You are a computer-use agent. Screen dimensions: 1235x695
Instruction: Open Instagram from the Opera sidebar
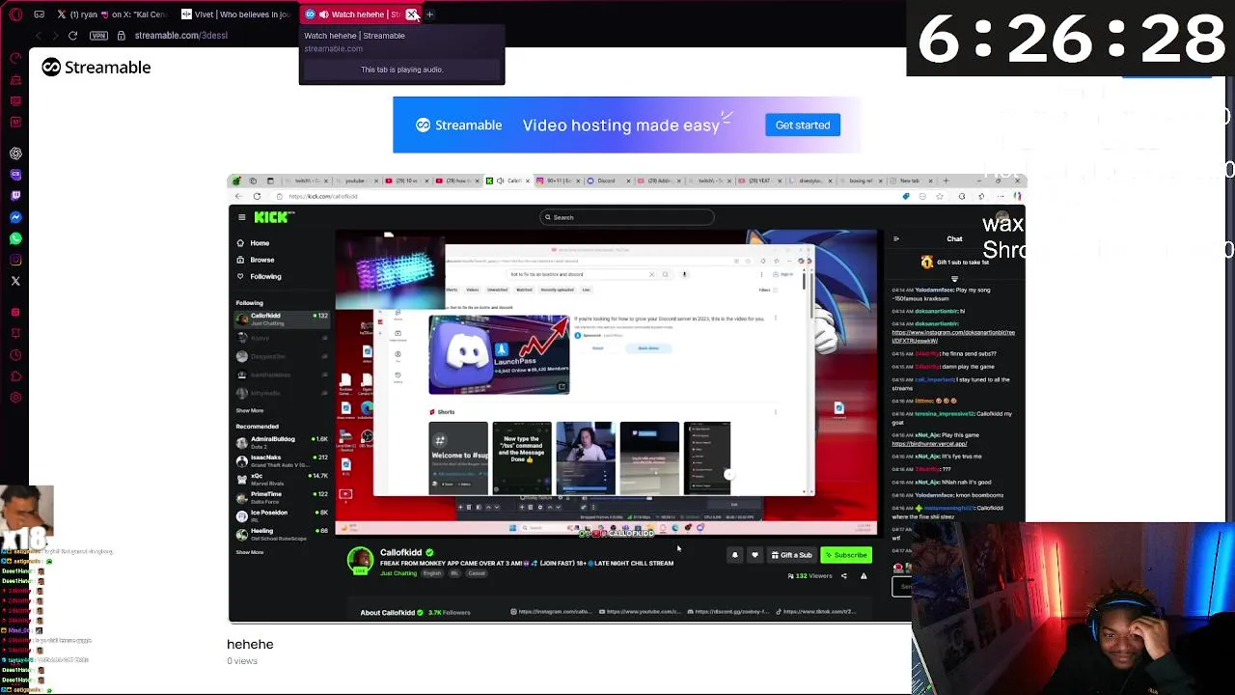click(x=15, y=260)
